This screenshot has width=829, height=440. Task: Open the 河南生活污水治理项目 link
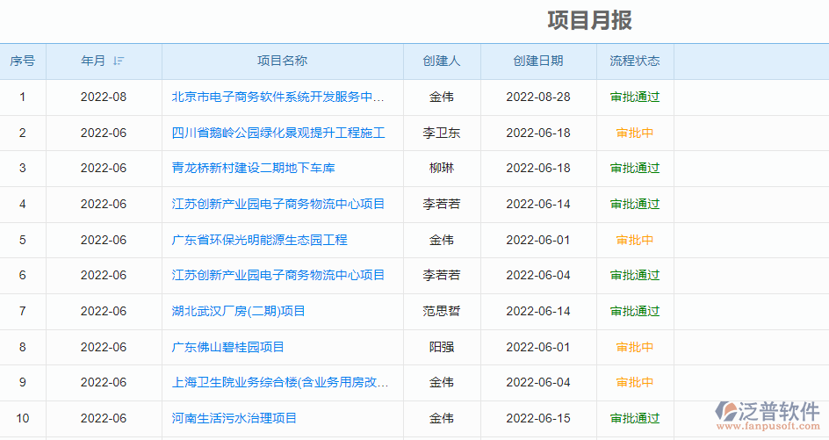(x=234, y=418)
